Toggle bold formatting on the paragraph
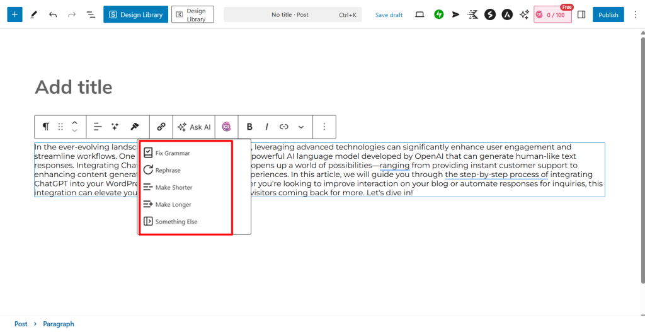 [249, 127]
